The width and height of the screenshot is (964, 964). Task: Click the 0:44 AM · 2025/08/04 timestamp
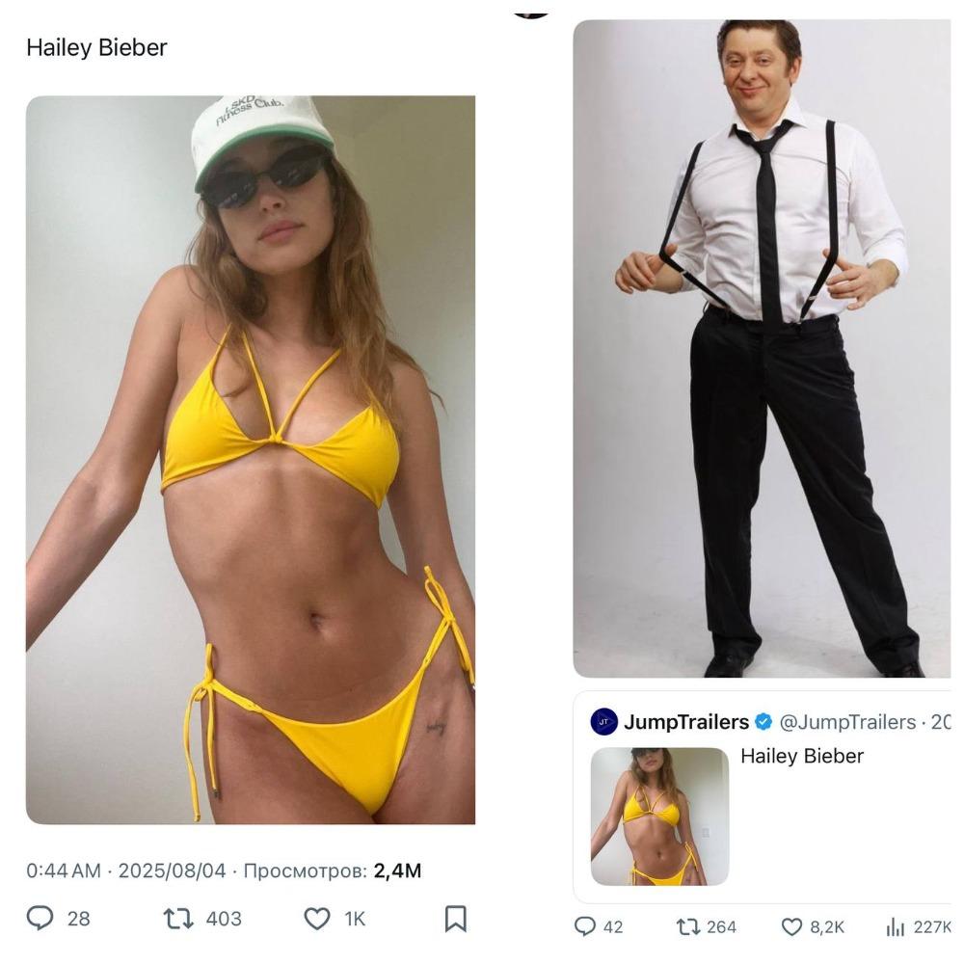coord(126,870)
